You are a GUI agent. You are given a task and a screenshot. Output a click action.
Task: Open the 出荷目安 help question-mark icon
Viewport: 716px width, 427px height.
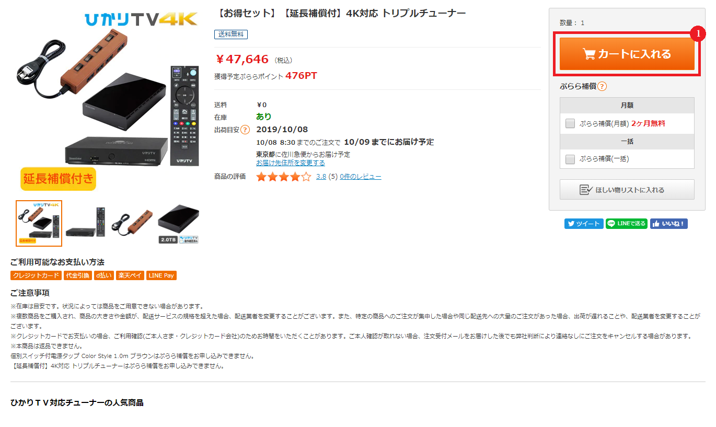[x=245, y=130]
